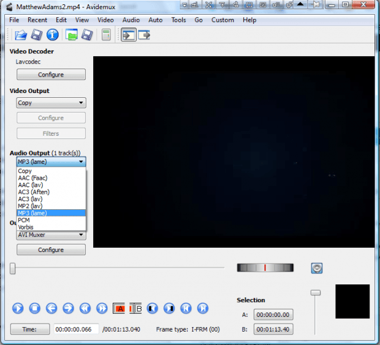Seek to next black frame
Viewport: 380px width, 345px height.
(169, 308)
